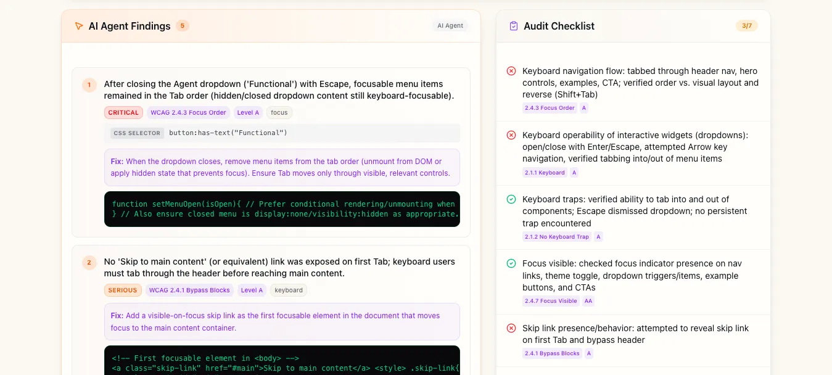Select the WCAG 2.4.3 Focus Order tag
This screenshot has height=375, width=832.
point(188,113)
